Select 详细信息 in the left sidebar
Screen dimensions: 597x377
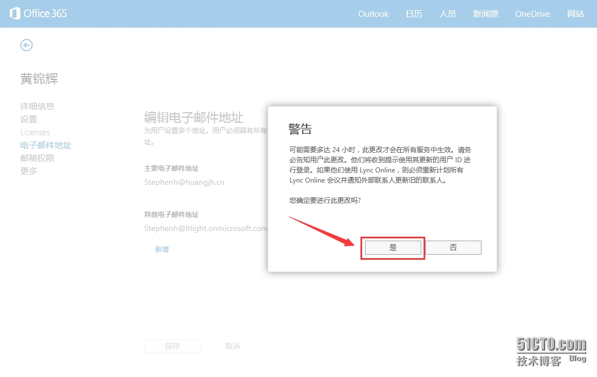tap(37, 106)
